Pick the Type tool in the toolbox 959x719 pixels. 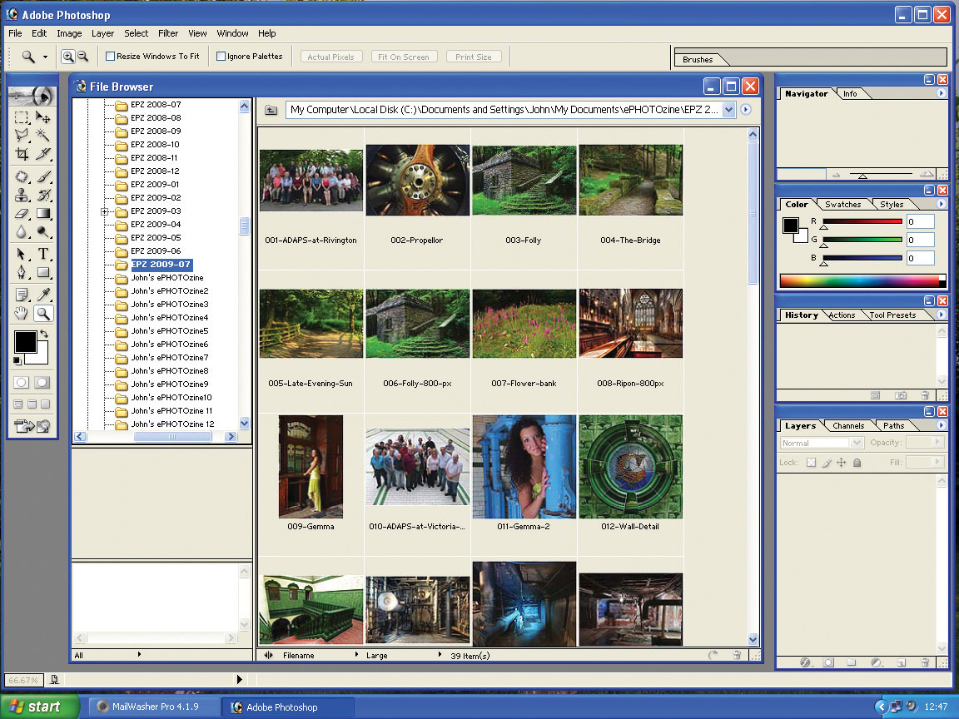[x=43, y=254]
